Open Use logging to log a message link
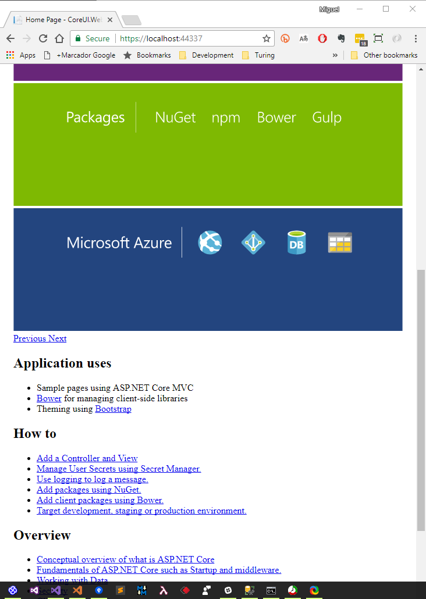Image resolution: width=426 pixels, height=599 pixels. click(x=93, y=479)
